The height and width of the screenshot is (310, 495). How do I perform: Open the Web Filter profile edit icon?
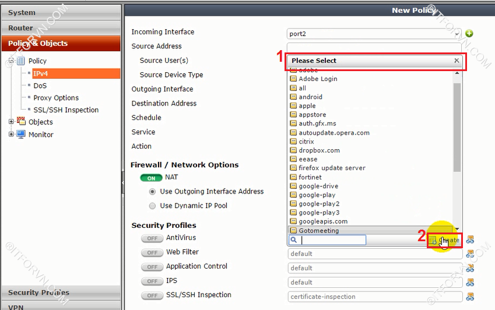470,253
